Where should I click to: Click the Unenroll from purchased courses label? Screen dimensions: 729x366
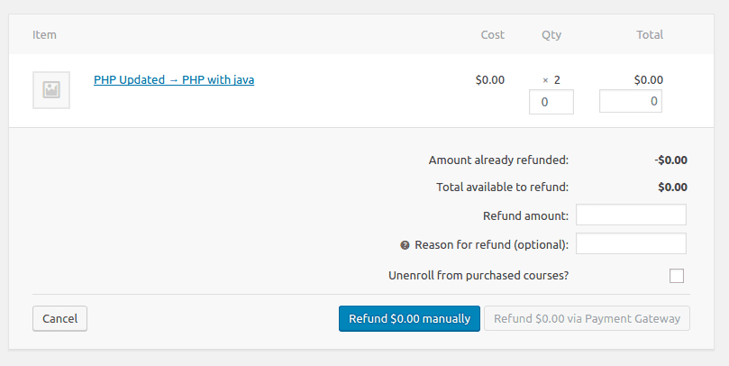point(478,275)
